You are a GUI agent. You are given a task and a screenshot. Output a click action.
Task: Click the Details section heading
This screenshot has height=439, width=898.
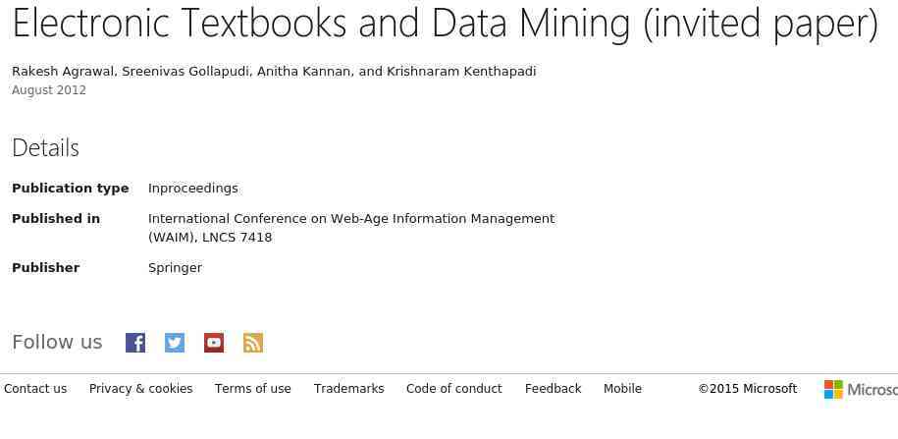tap(45, 148)
